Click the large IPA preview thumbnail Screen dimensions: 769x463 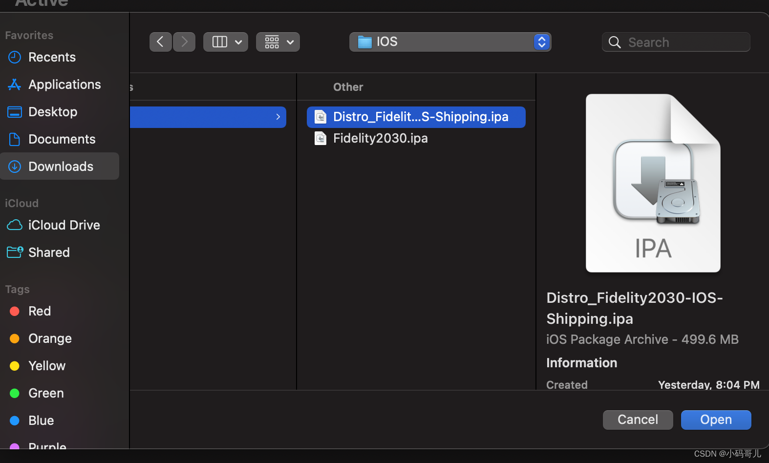pyautogui.click(x=653, y=183)
